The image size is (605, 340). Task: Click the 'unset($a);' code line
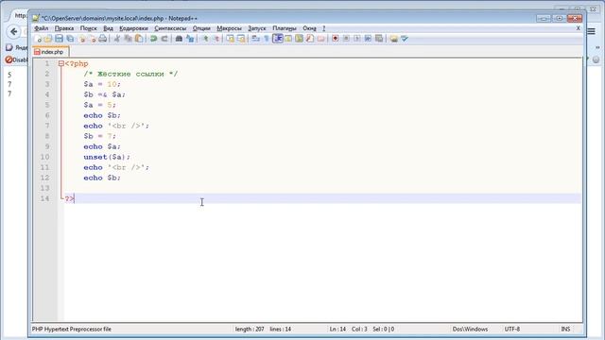(x=107, y=158)
